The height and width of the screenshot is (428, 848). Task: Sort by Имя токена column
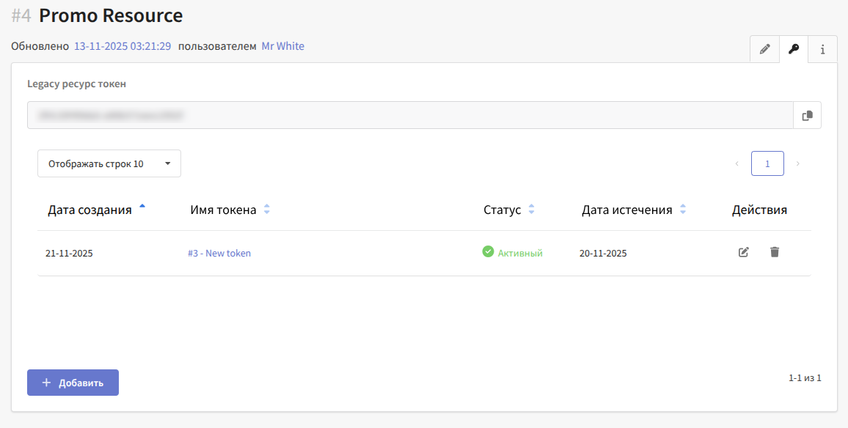point(267,210)
